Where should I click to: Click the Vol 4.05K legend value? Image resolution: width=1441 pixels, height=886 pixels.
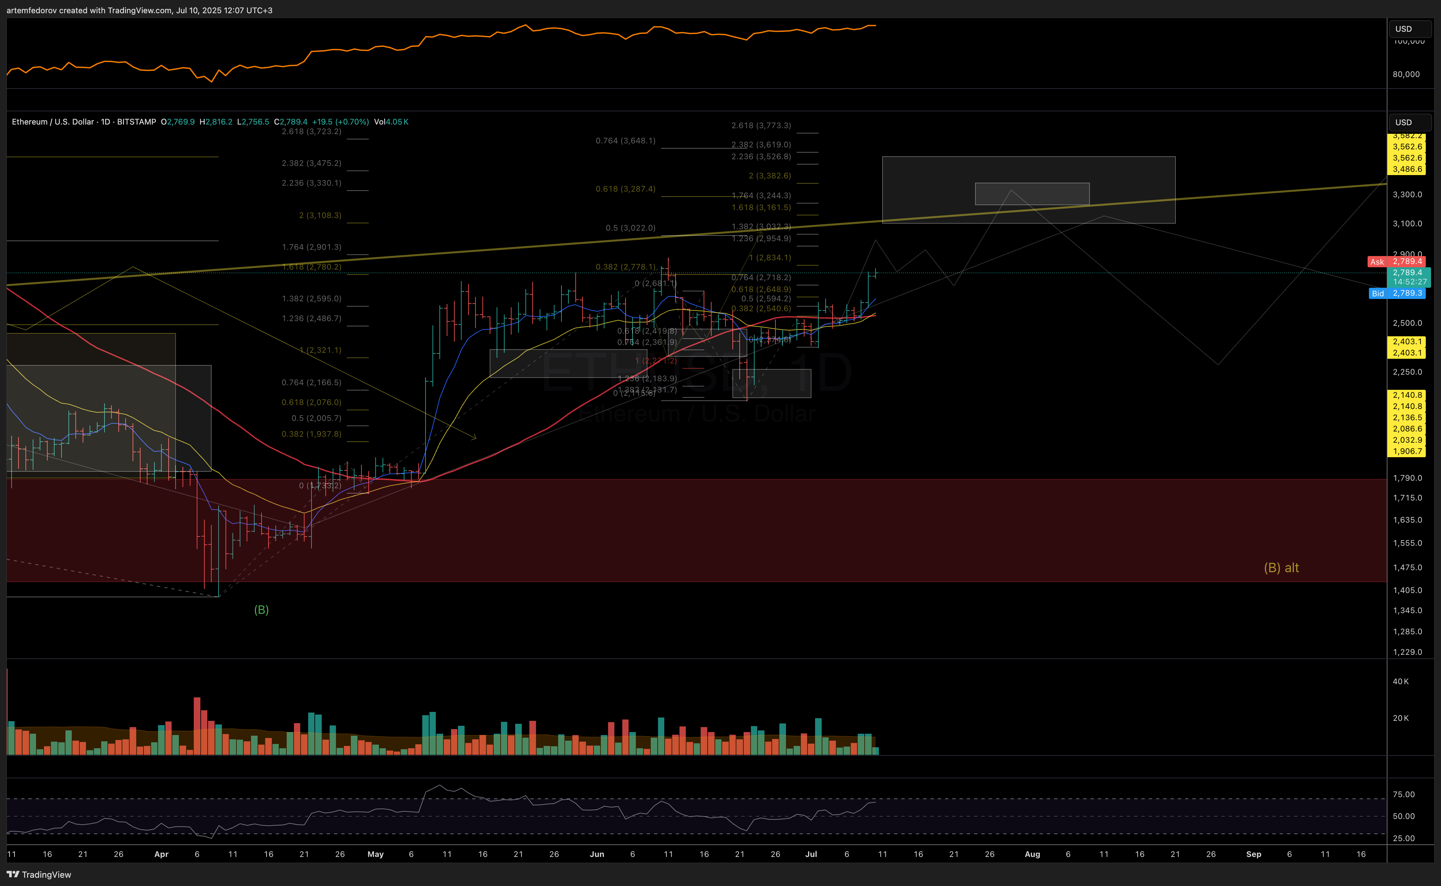click(391, 122)
